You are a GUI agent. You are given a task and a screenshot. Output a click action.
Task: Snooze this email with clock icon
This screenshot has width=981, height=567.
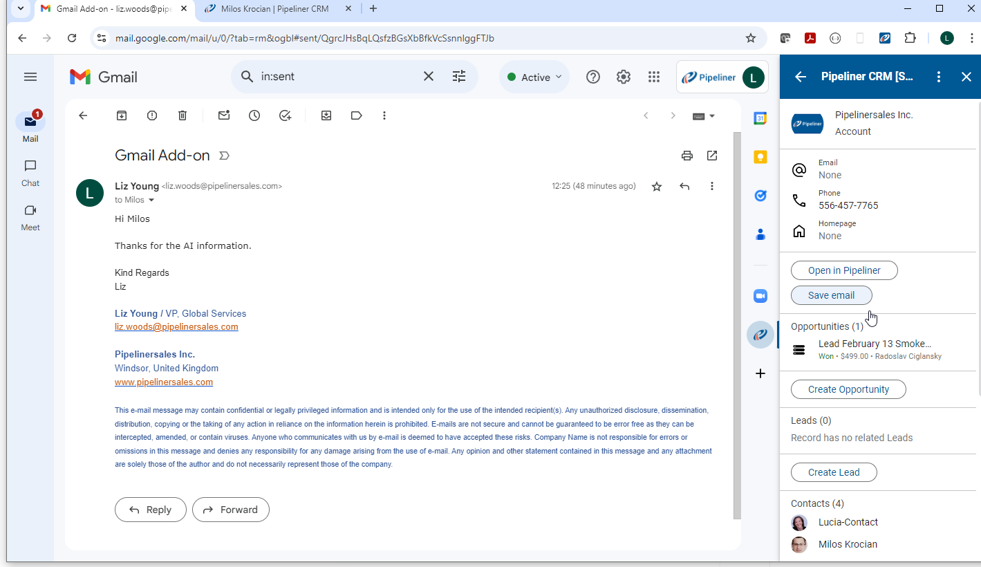[x=254, y=115]
